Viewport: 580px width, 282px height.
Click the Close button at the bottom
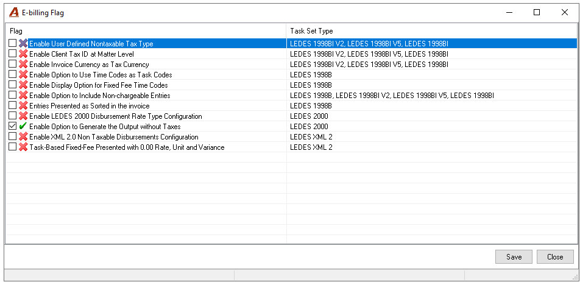(x=555, y=257)
